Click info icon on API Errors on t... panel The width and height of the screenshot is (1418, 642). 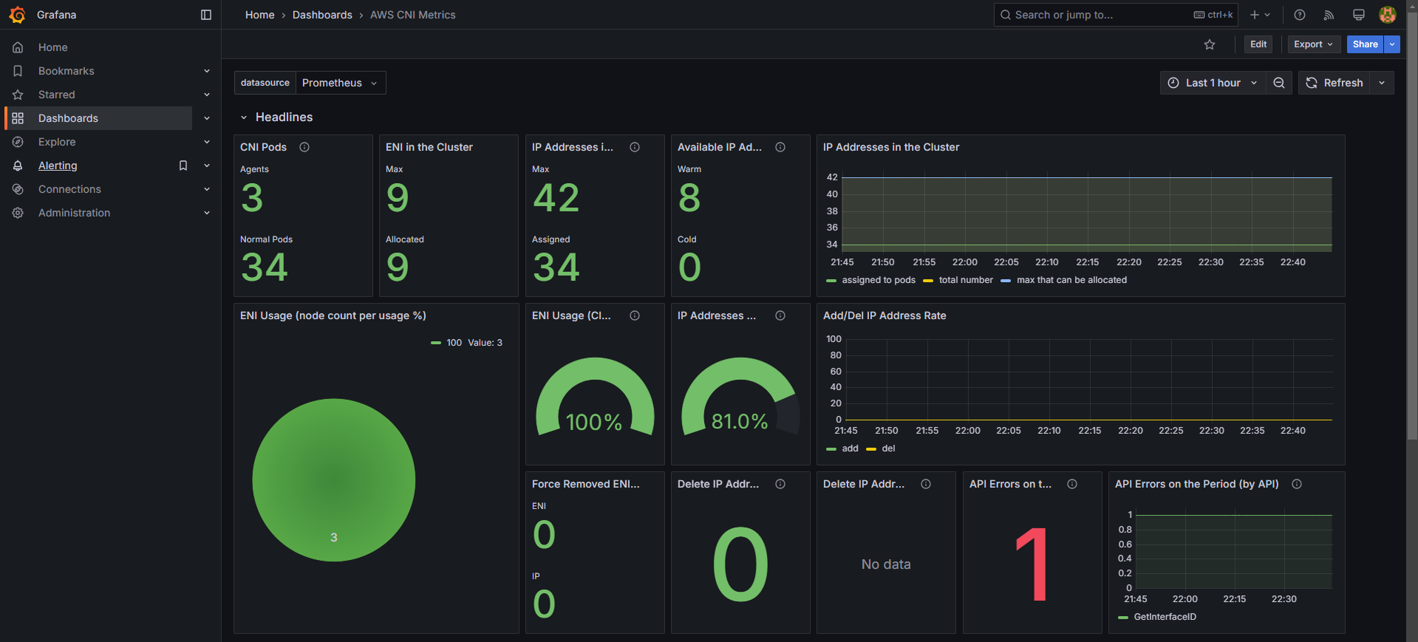coord(1072,484)
